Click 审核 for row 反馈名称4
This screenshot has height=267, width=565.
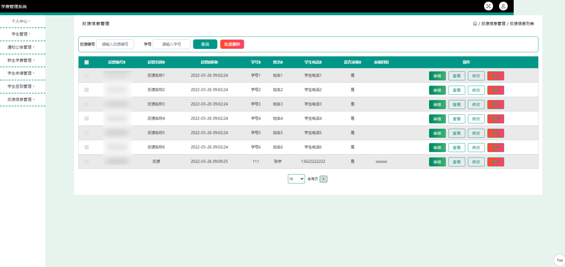(x=437, y=119)
